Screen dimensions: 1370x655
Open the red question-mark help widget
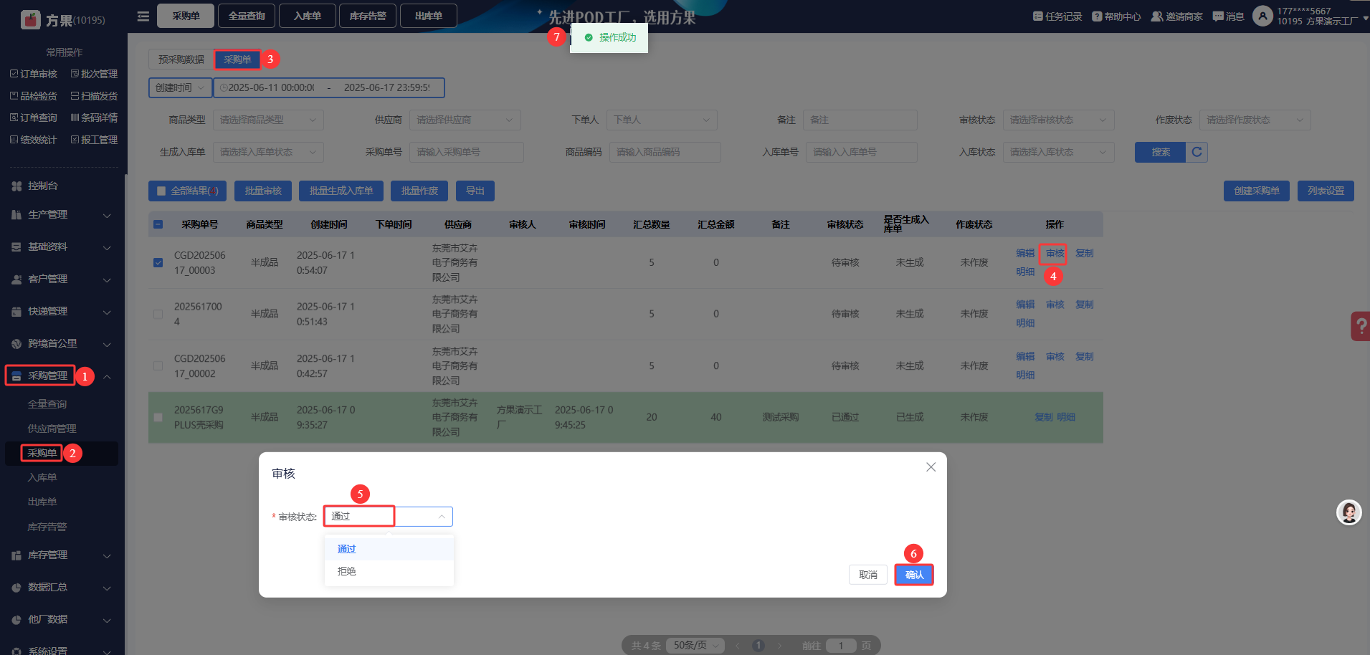[1360, 326]
